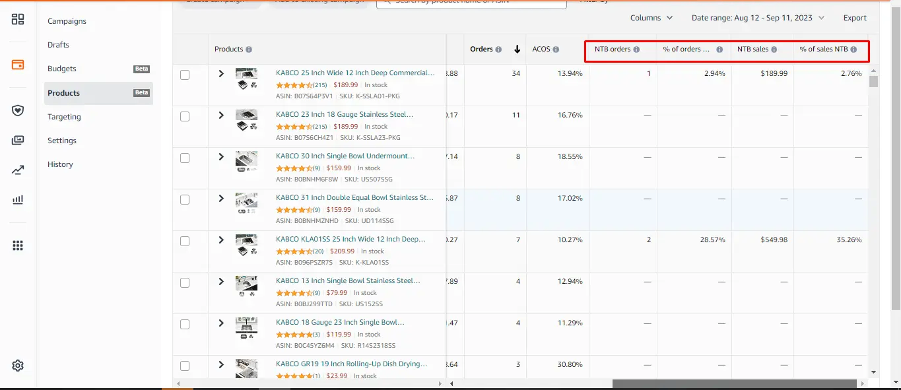Expand row for KABCO 25 Inch Wide 12 Inch Deep Commercial
901x390 pixels.
(222, 73)
